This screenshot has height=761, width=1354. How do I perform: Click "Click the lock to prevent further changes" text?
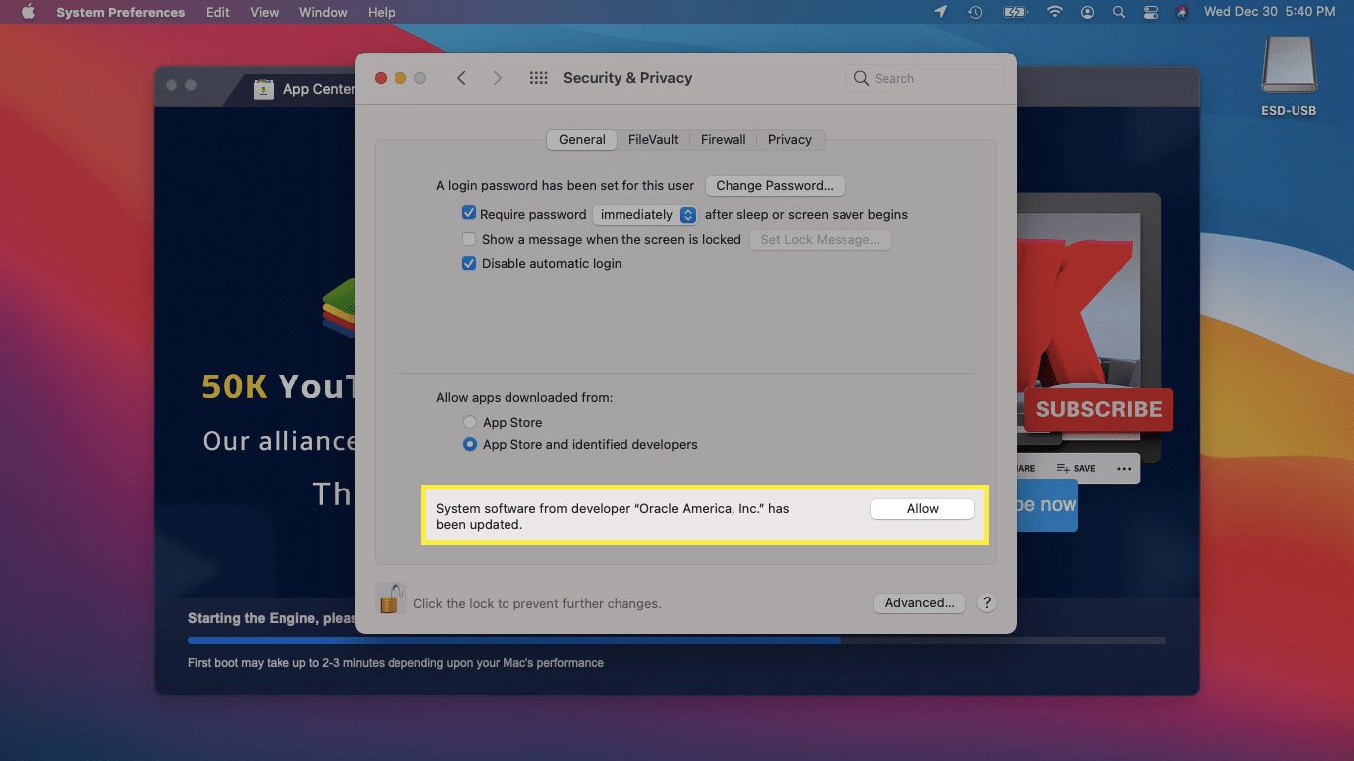tap(537, 603)
